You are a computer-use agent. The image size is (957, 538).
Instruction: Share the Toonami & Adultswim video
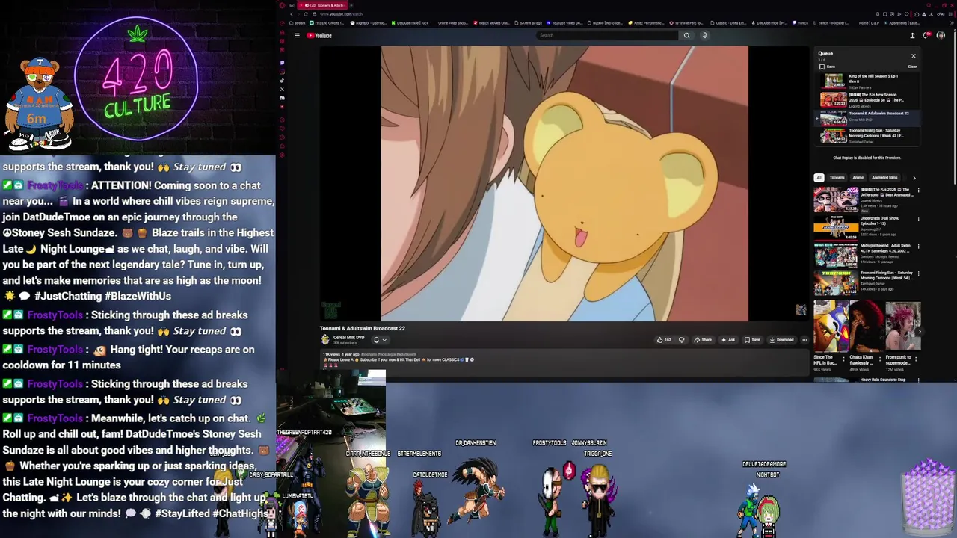tap(703, 340)
